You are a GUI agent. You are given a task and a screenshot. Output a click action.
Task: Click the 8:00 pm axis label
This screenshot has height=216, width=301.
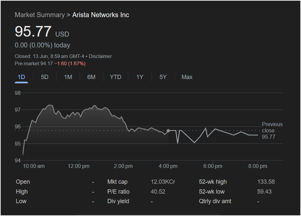258,166
